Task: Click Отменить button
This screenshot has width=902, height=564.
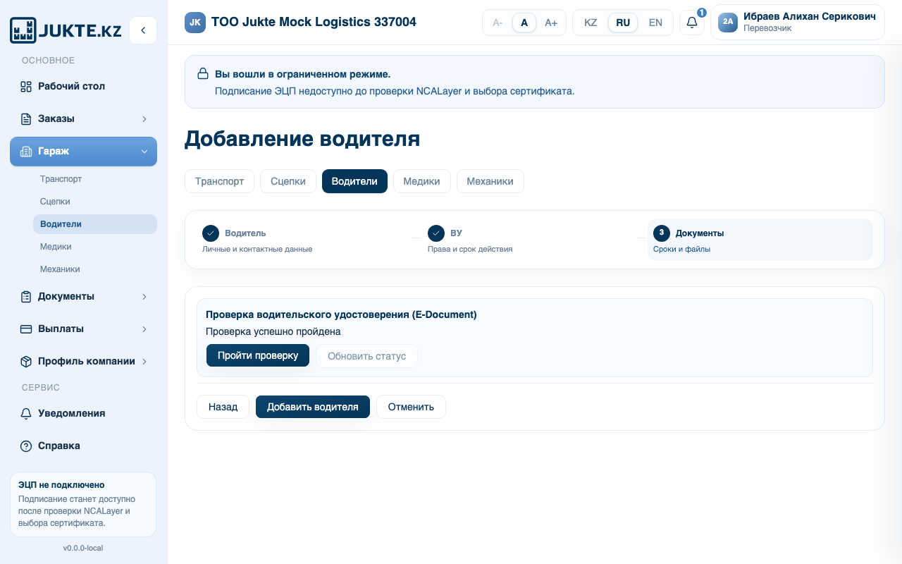Action: 411,407
